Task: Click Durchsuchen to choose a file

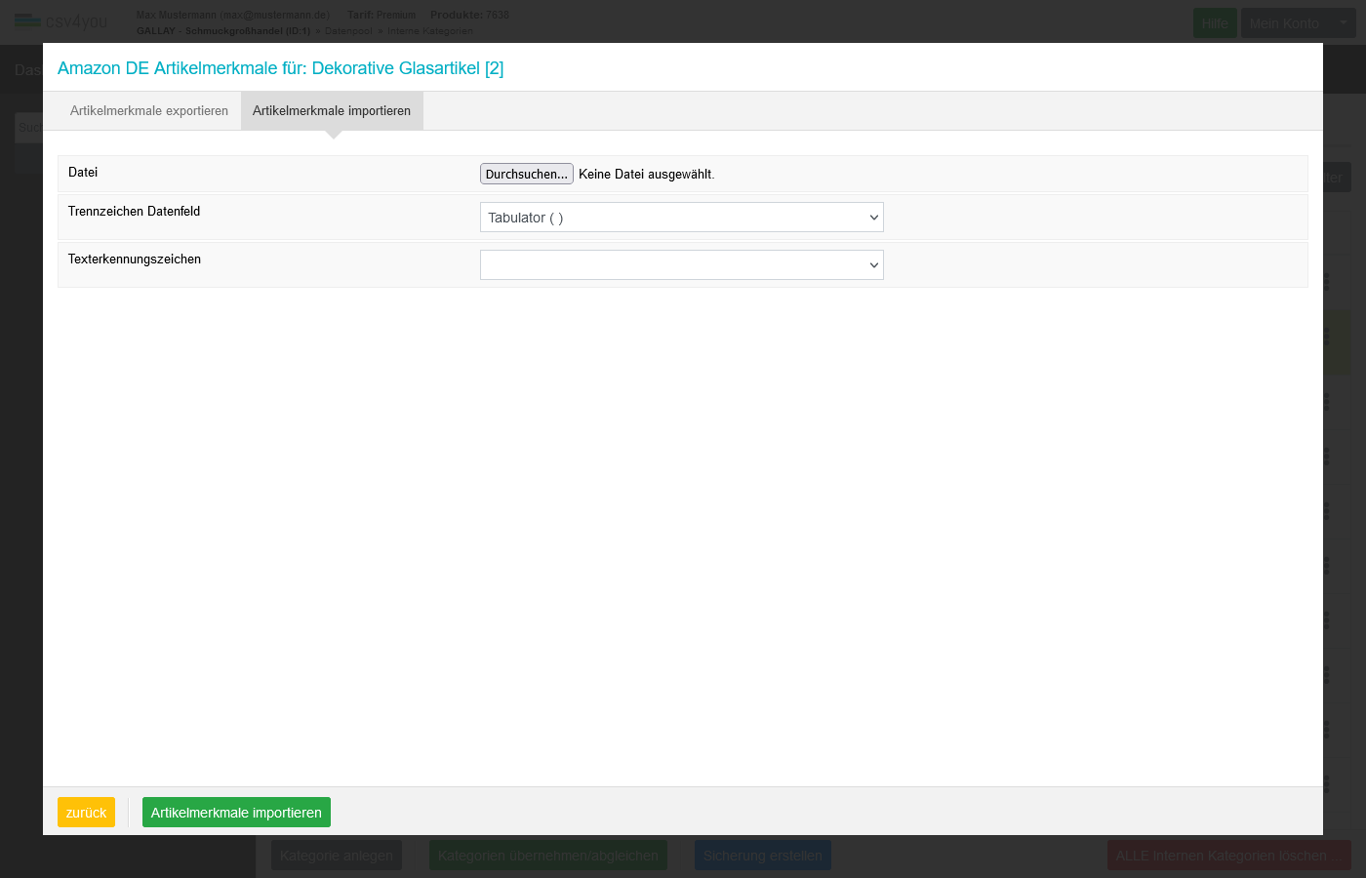Action: [526, 174]
